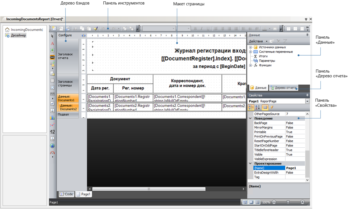Pick the Picture object tool
The width and height of the screenshot is (348, 209).
[x=52, y=50]
